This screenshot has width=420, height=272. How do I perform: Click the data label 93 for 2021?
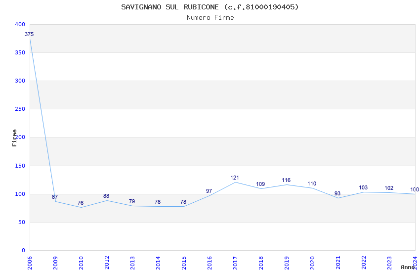tap(337, 193)
